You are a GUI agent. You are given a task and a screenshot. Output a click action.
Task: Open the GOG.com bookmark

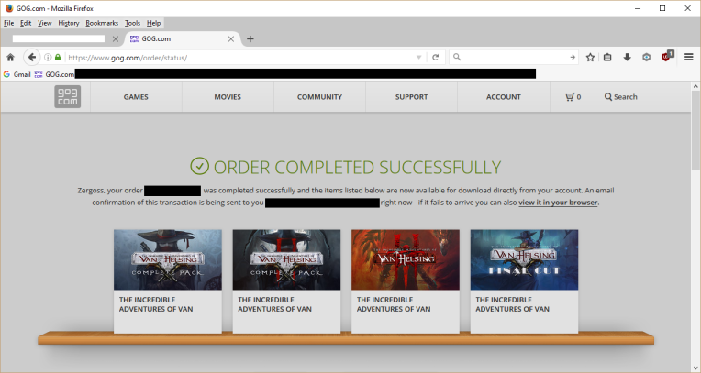pyautogui.click(x=54, y=74)
